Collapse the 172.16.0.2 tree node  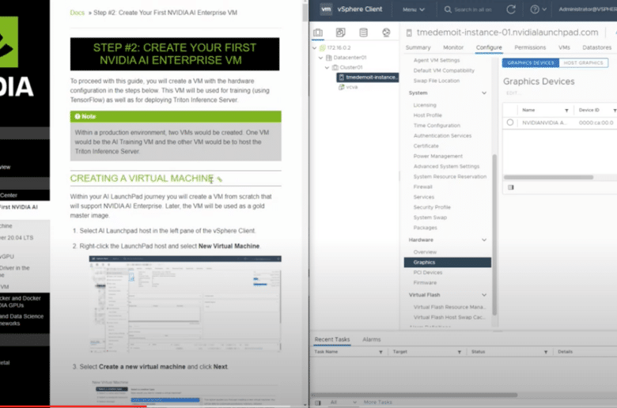pyautogui.click(x=314, y=48)
